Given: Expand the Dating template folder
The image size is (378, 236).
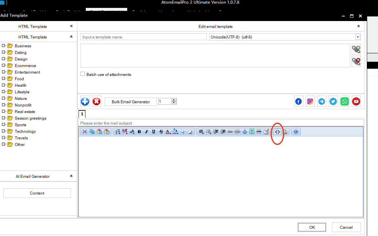Looking at the screenshot, I should [3, 52].
